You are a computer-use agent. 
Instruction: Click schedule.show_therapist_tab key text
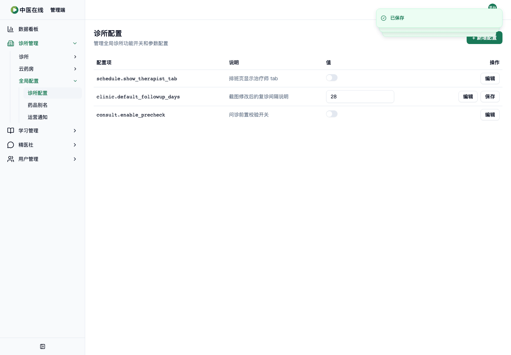coord(137,79)
